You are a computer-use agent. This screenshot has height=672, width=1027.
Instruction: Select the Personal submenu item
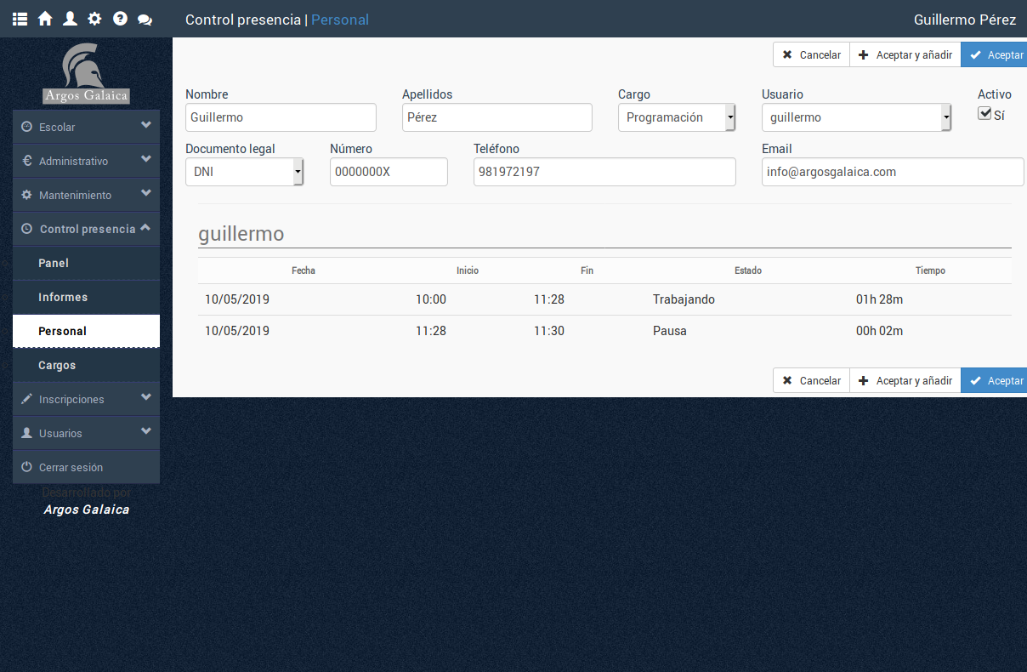pyautogui.click(x=86, y=331)
